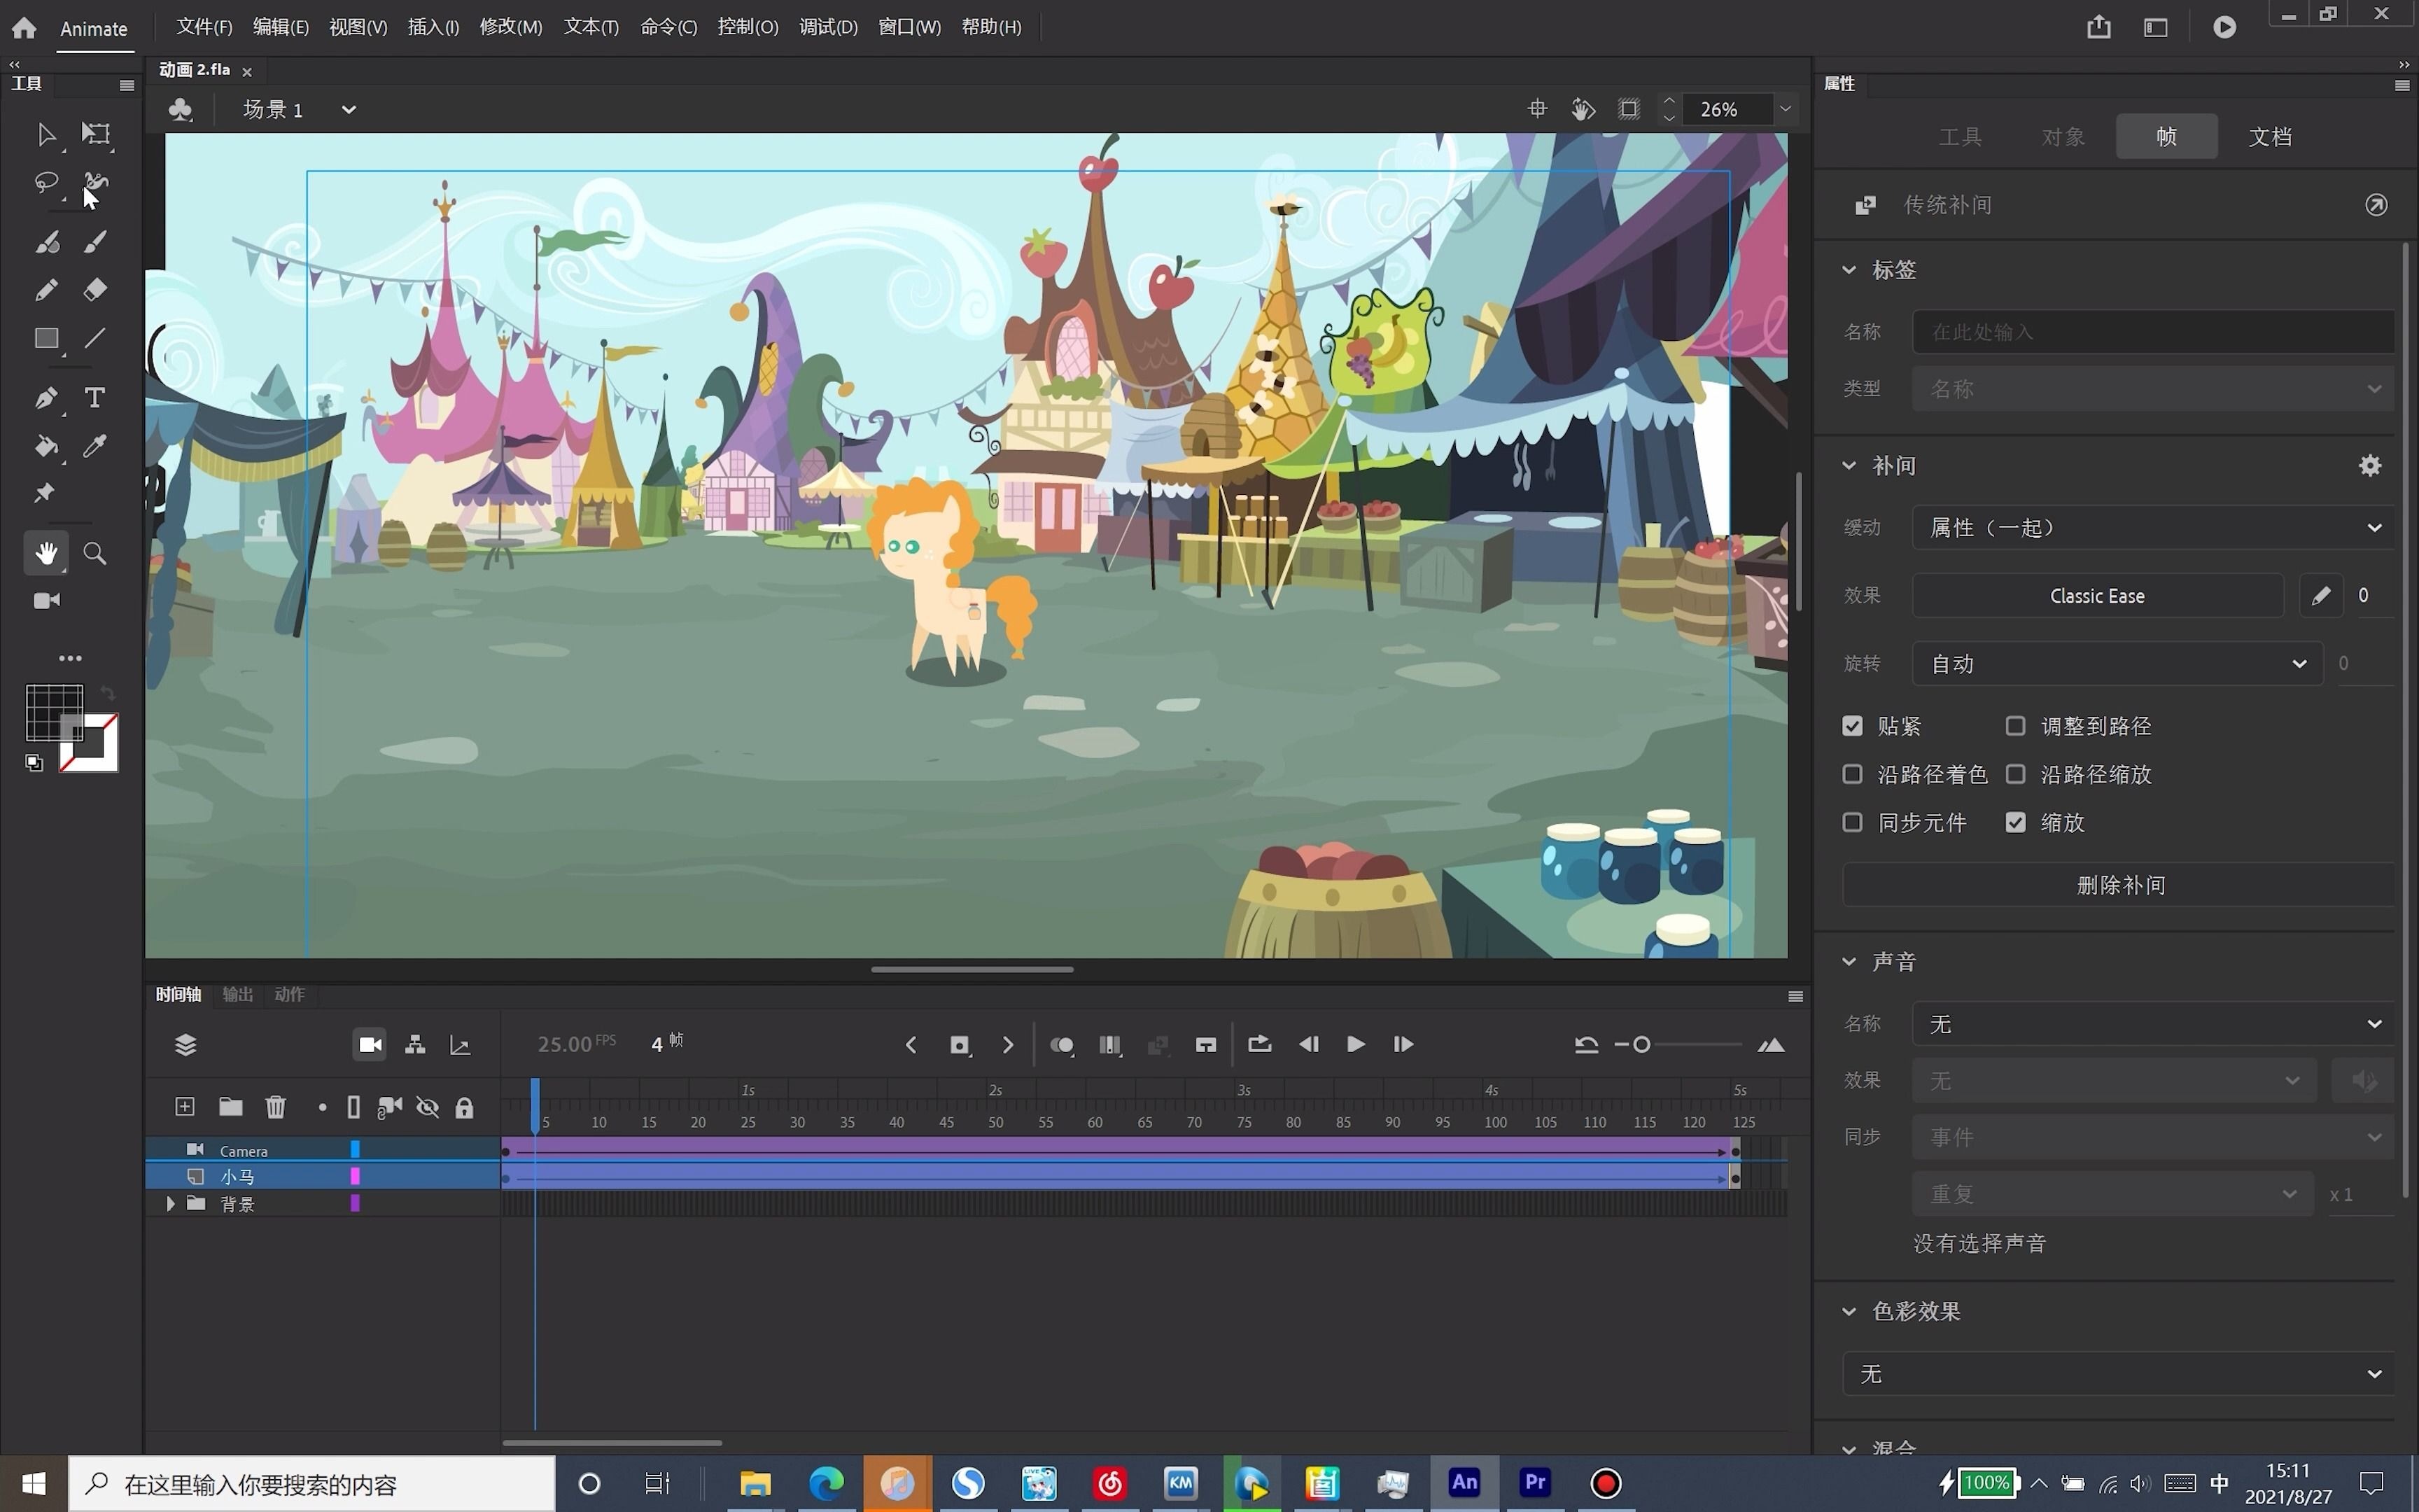This screenshot has width=2419, height=1512.
Task: Click the Onion Skin timeline icon
Action: pos(1062,1045)
